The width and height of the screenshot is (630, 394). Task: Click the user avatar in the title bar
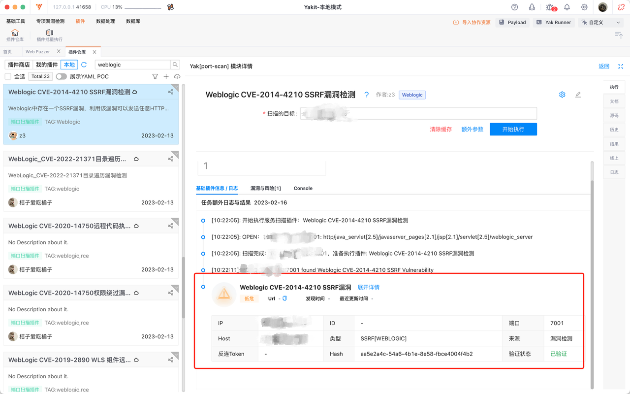(x=603, y=7)
